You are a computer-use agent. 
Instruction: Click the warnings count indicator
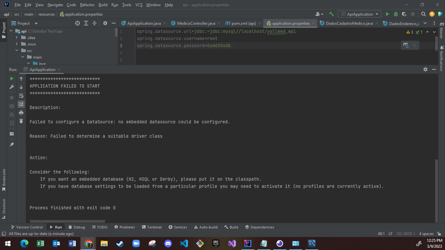[410, 32]
